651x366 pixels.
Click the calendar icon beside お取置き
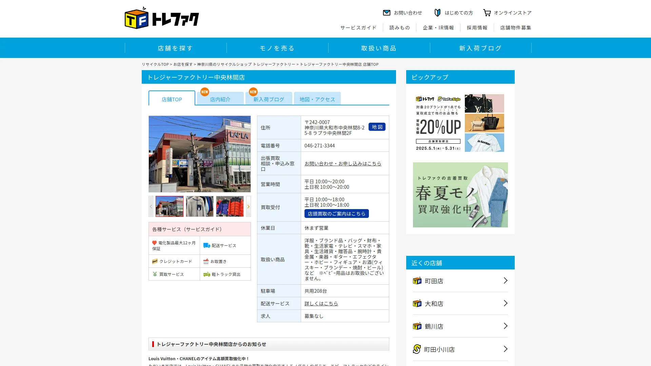pos(206,261)
